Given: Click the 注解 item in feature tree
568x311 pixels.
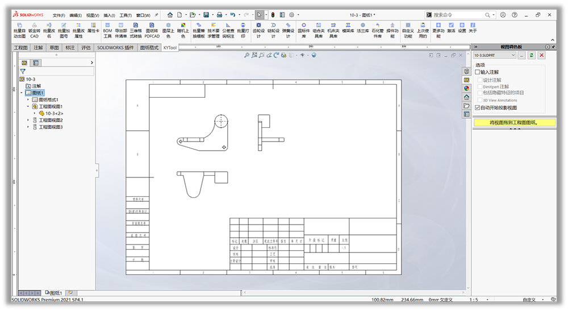Looking at the screenshot, I should (x=33, y=86).
